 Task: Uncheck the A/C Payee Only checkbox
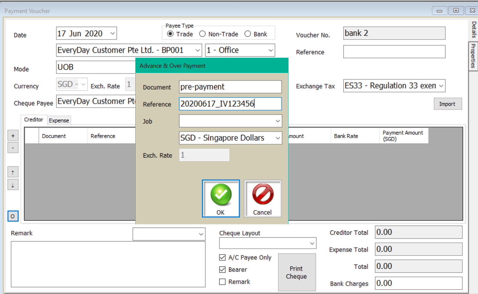(x=222, y=257)
